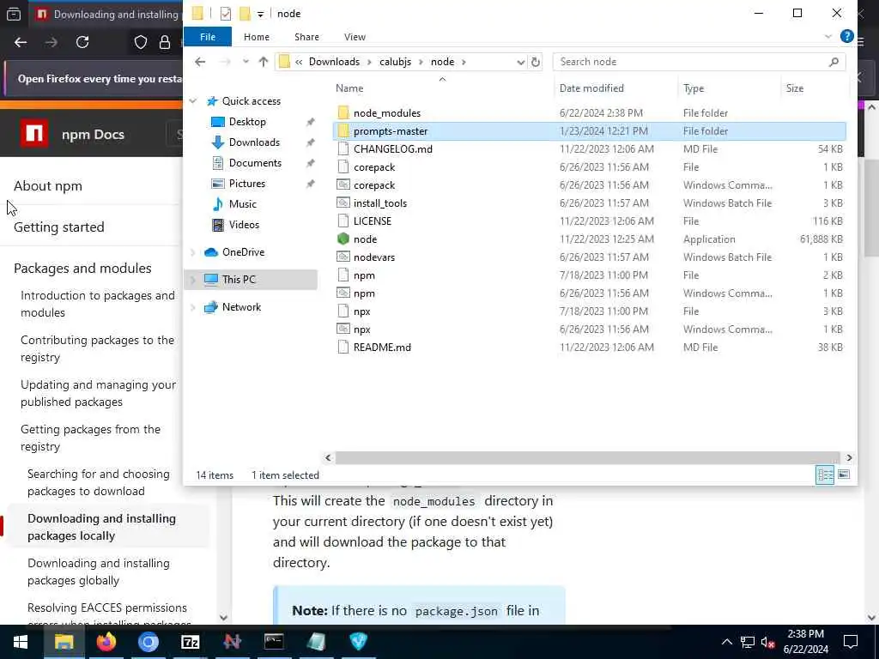Select the CHANGELOG.md file

click(393, 149)
